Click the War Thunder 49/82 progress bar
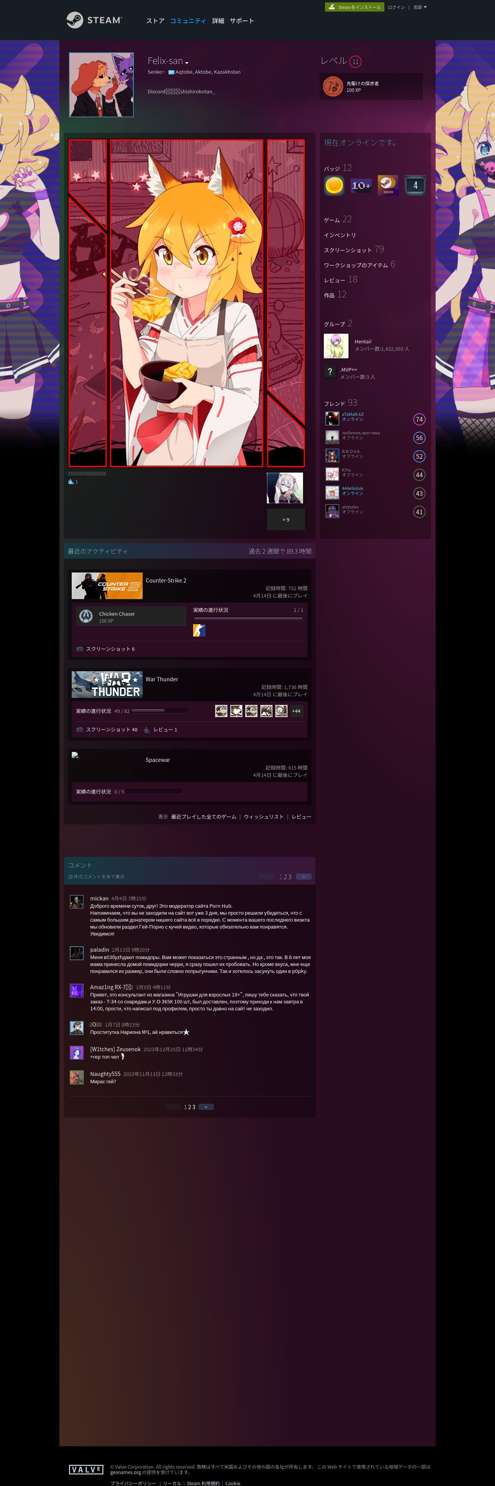 point(160,711)
